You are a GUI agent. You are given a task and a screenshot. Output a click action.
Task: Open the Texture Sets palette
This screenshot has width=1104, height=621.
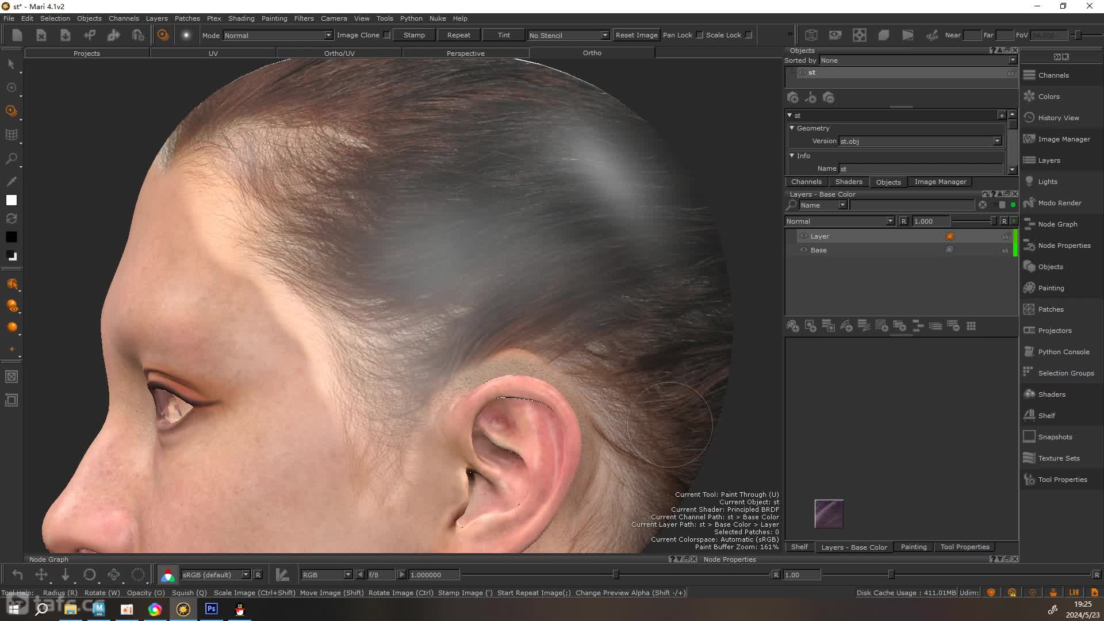click(1059, 458)
